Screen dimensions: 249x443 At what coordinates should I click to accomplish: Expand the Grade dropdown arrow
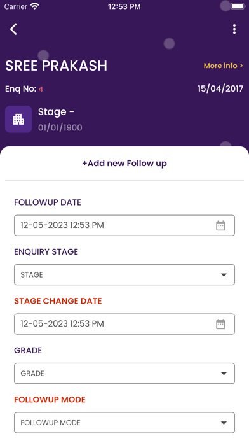point(224,373)
